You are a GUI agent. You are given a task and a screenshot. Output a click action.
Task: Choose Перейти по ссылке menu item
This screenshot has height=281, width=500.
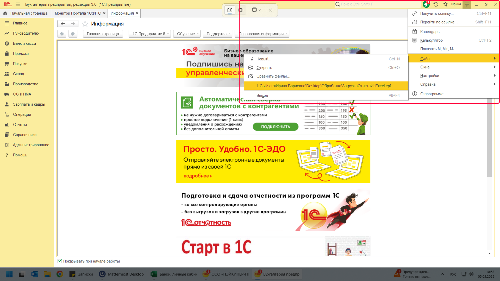[454, 22]
